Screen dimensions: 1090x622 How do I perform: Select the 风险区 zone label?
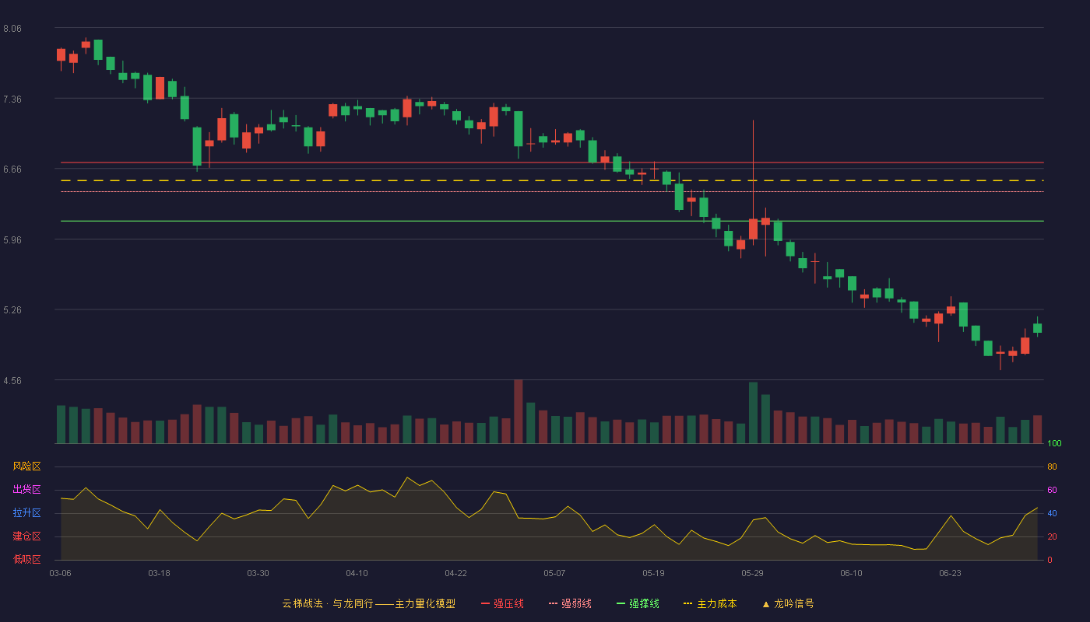pos(26,466)
